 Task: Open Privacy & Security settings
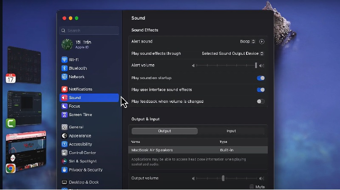pos(85,170)
